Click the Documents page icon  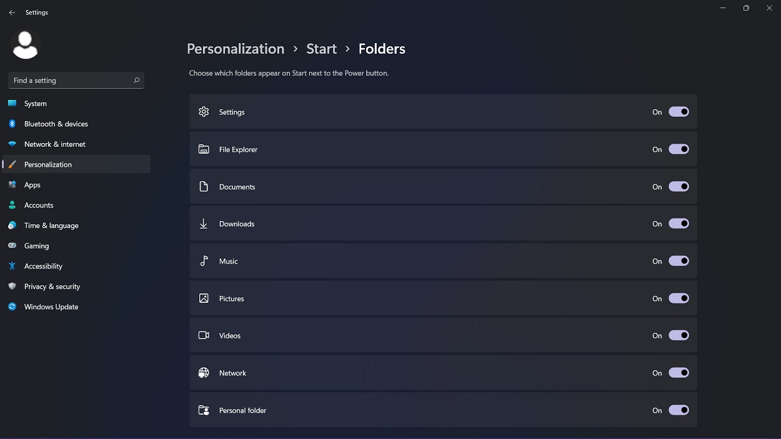[x=204, y=186]
